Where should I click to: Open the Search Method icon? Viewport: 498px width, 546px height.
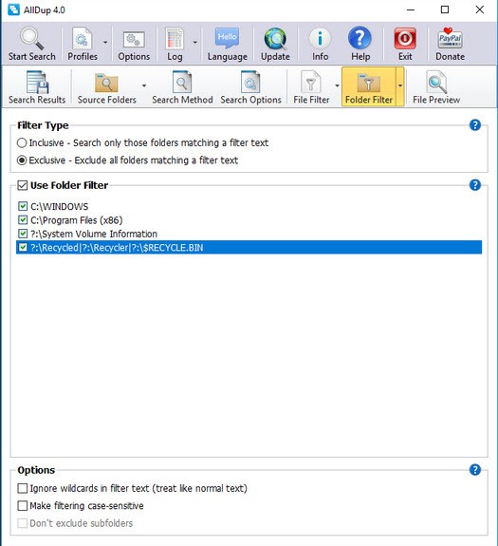pyautogui.click(x=182, y=82)
